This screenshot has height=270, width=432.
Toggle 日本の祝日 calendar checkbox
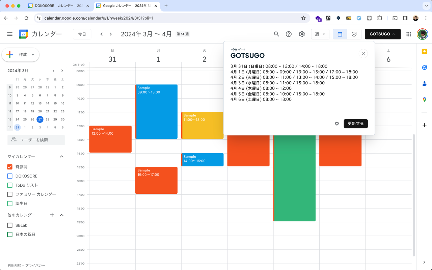click(10, 234)
